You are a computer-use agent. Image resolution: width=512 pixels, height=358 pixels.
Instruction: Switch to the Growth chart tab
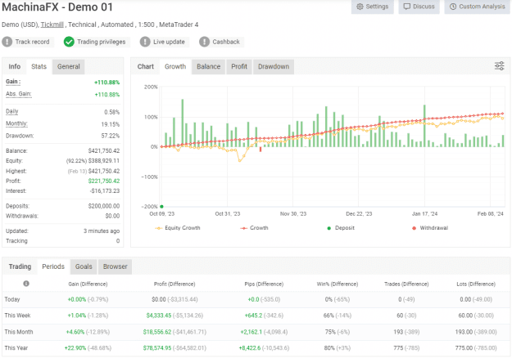[175, 66]
